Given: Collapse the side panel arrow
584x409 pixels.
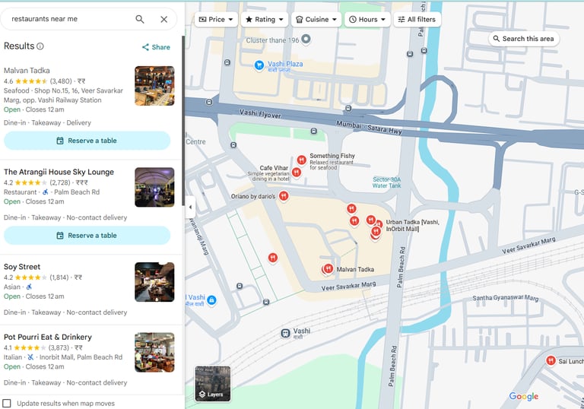Looking at the screenshot, I should (190, 207).
